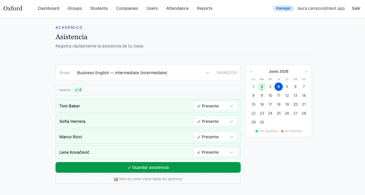The height and width of the screenshot is (195, 365).
Task: Click Guardar asistencia button
Action: tap(148, 167)
